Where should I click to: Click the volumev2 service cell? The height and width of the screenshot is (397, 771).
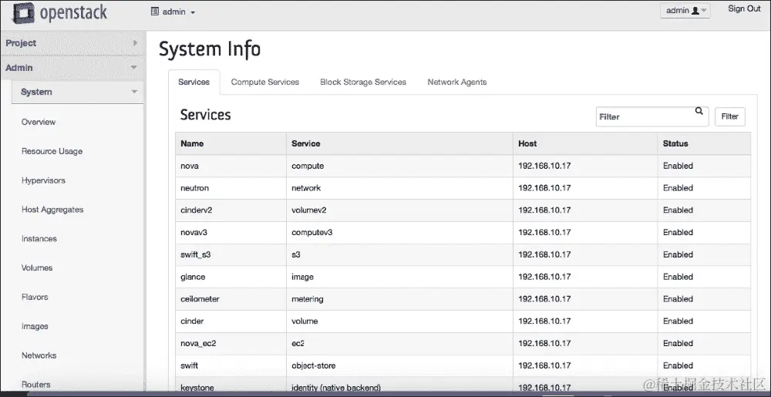pyautogui.click(x=399, y=210)
